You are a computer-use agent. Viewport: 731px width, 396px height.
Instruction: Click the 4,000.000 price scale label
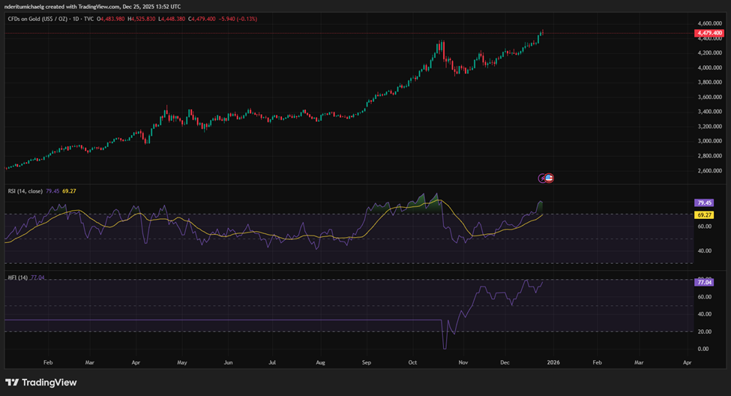(709, 67)
